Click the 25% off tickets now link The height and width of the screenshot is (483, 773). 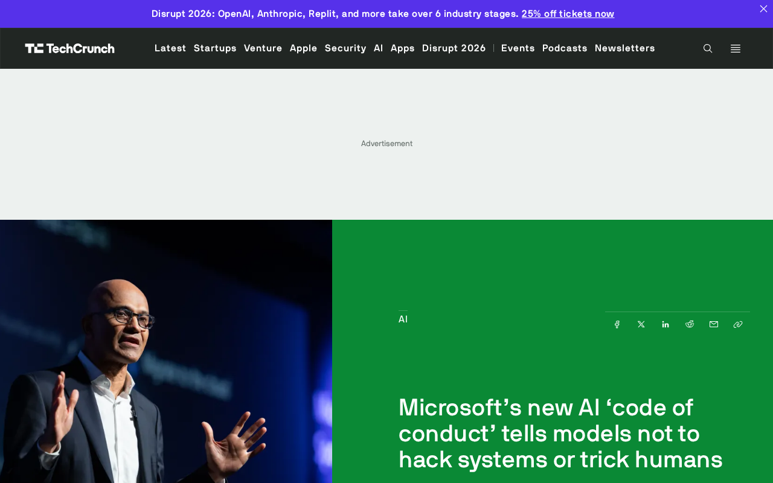[x=568, y=14]
